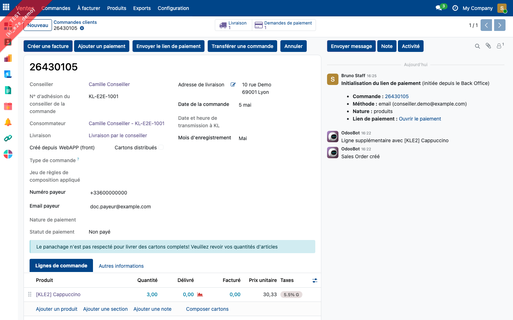
Task: Select the Lignes de commande tab
Action: tap(61, 266)
